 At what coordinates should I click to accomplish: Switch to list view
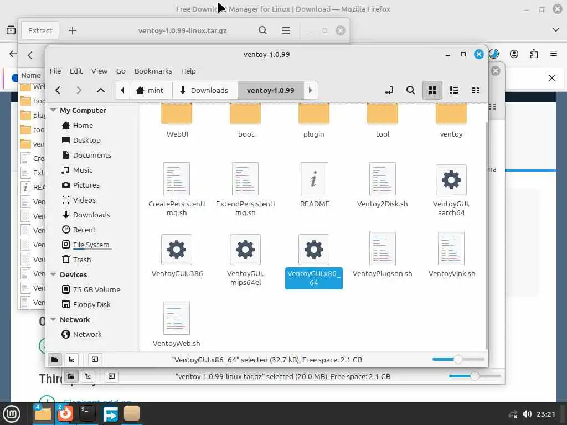click(x=454, y=90)
